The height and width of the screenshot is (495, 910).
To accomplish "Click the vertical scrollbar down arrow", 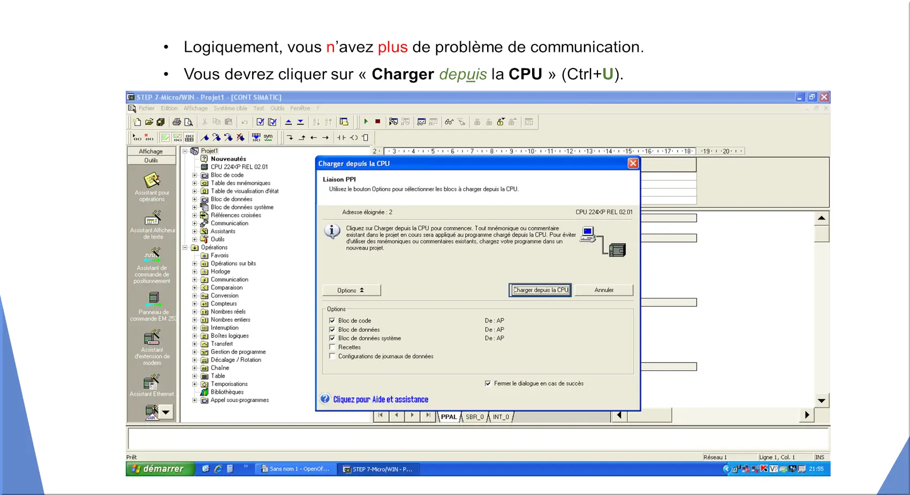I will 822,400.
